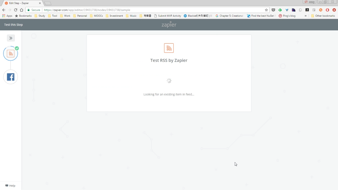
Task: Open the MOOCs bookmarks folder
Action: click(96, 16)
